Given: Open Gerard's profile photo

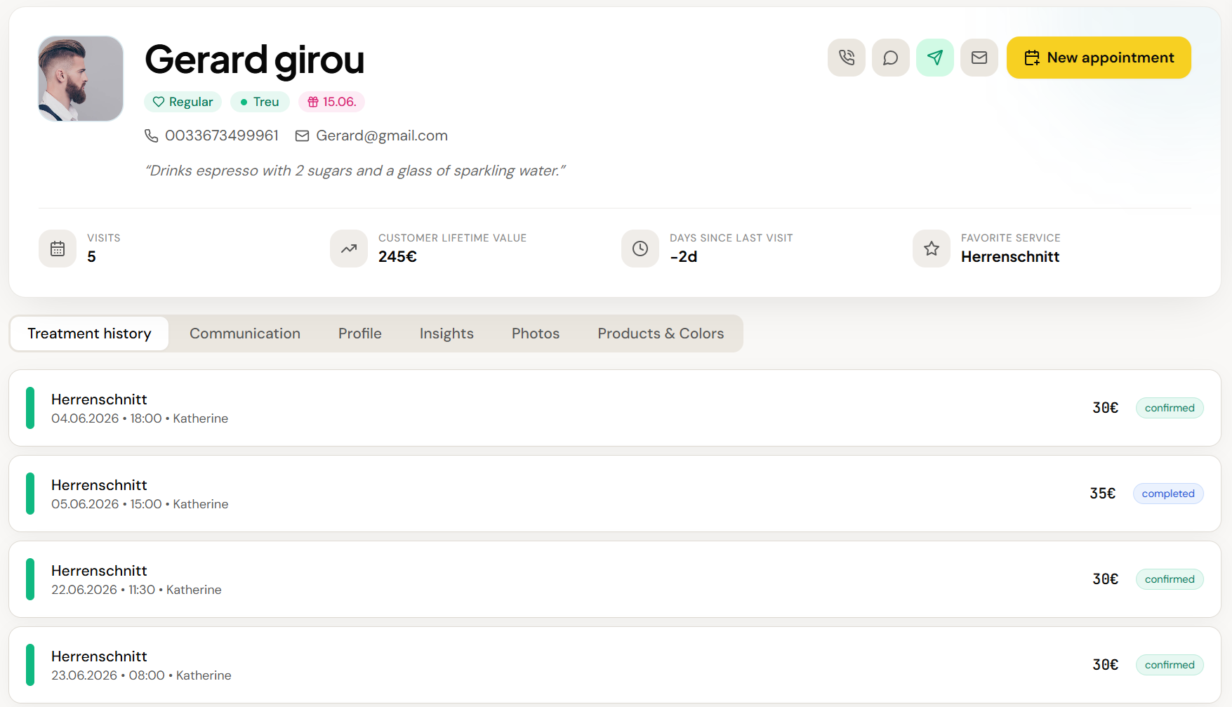Looking at the screenshot, I should [81, 79].
